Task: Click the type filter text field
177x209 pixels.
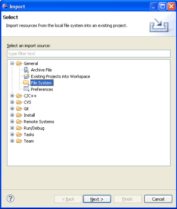Action: pos(88,54)
